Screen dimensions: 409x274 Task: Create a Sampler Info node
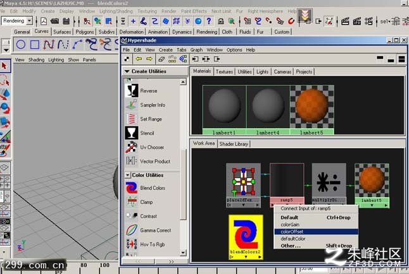coord(145,105)
